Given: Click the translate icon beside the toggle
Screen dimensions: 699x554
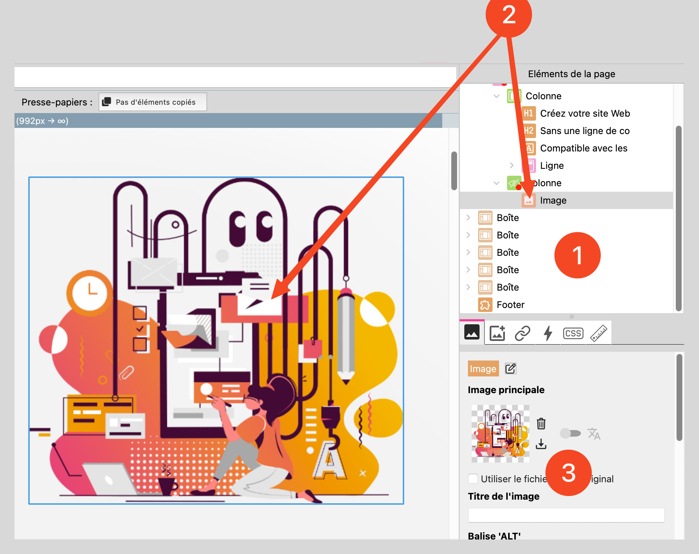Looking at the screenshot, I should click(594, 433).
